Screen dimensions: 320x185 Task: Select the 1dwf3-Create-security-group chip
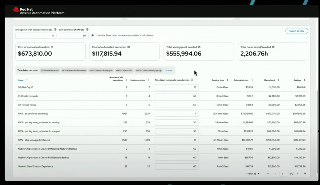coord(148,70)
